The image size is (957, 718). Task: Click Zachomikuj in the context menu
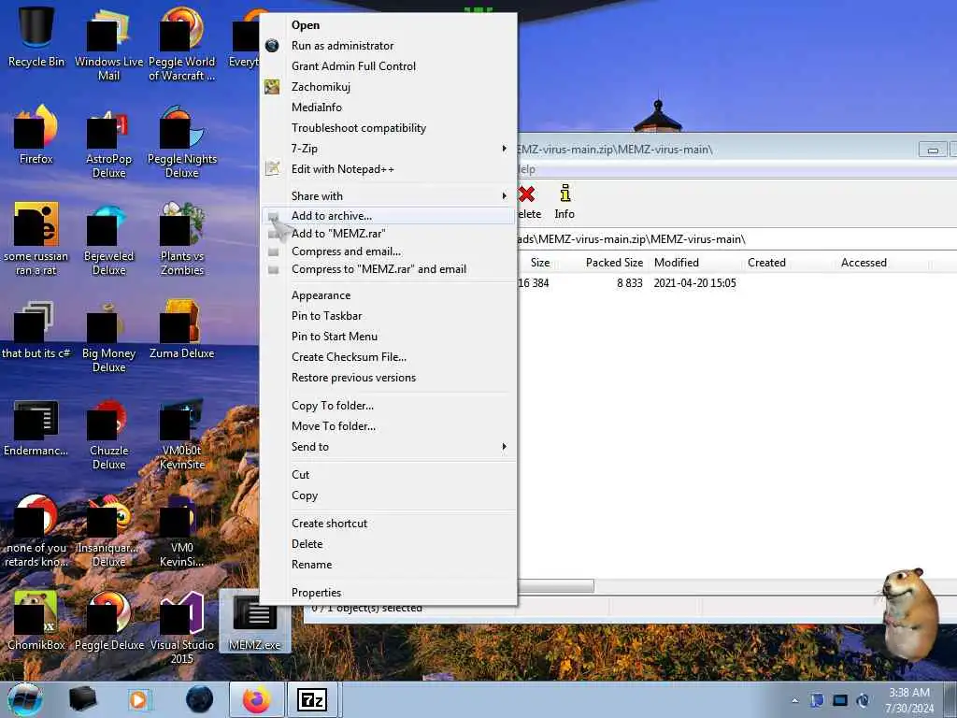389,87
